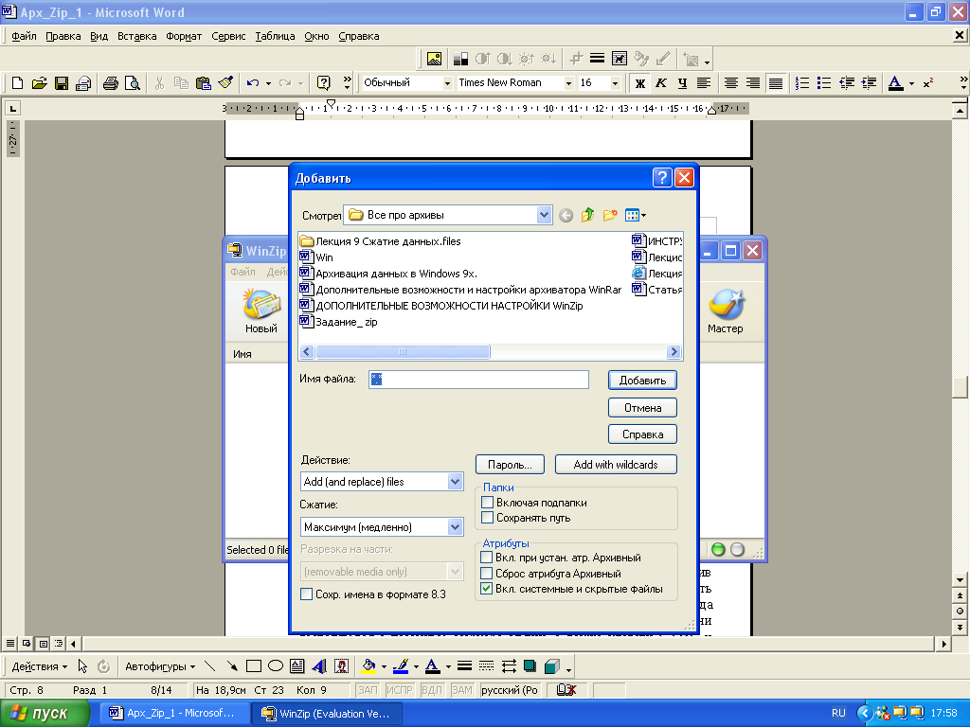Image resolution: width=970 pixels, height=727 pixels.
Task: Click the Insert Picture icon in picture toolbar
Action: pos(434,59)
